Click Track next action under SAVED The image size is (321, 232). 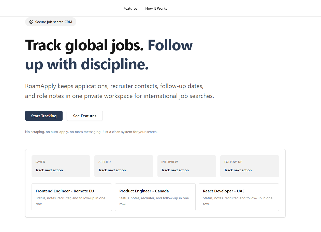tap(49, 170)
